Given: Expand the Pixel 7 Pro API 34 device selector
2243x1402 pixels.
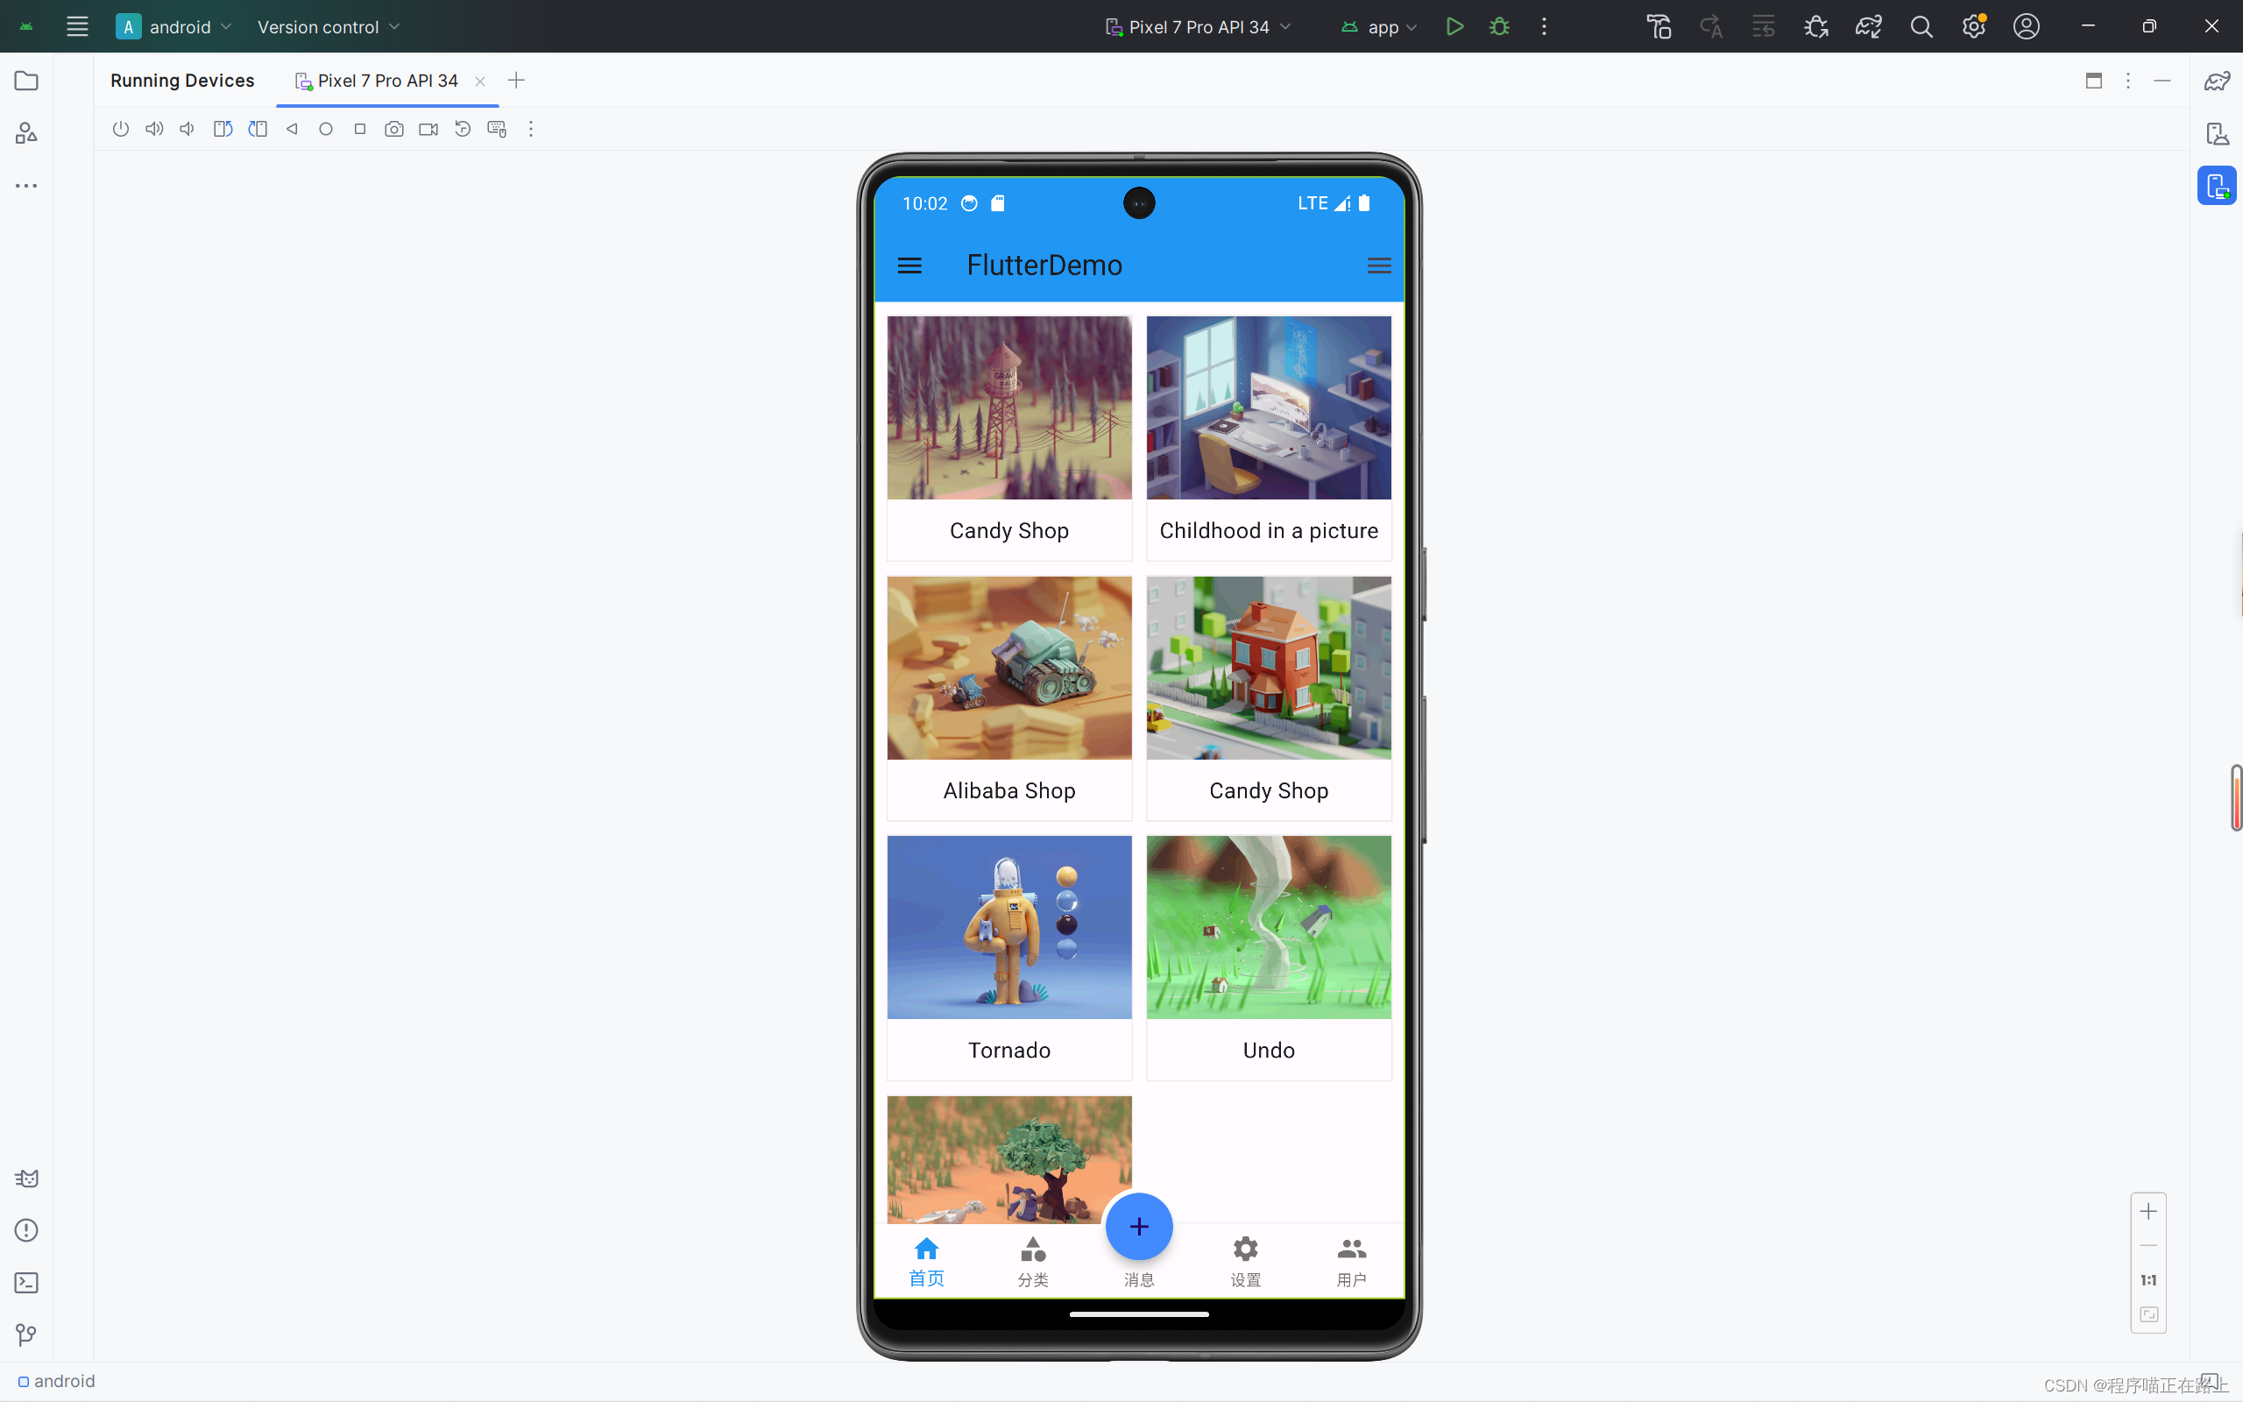Looking at the screenshot, I should tap(1198, 27).
